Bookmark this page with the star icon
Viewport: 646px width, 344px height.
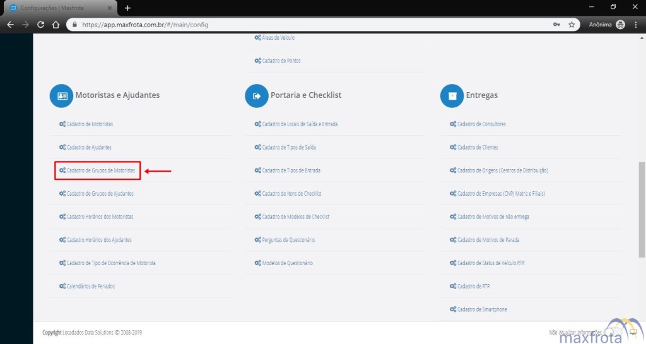(572, 25)
